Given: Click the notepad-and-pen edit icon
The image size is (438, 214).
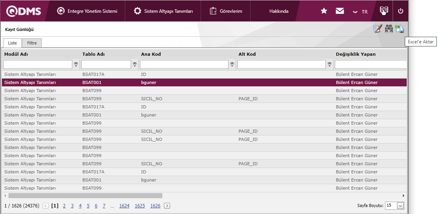Looking at the screenshot, I should 377,29.
